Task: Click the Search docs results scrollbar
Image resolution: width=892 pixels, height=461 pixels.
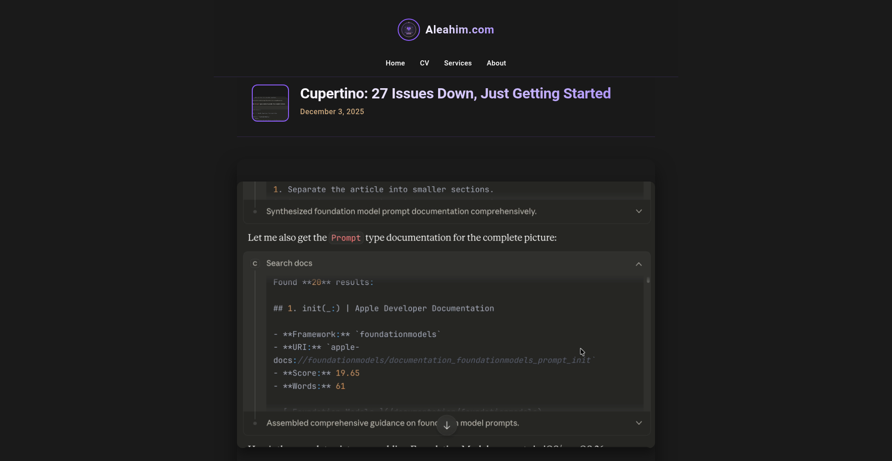Action: [648, 280]
